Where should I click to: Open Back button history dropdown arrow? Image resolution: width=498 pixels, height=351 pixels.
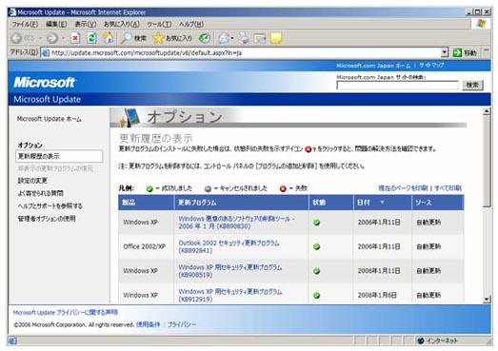click(x=41, y=38)
